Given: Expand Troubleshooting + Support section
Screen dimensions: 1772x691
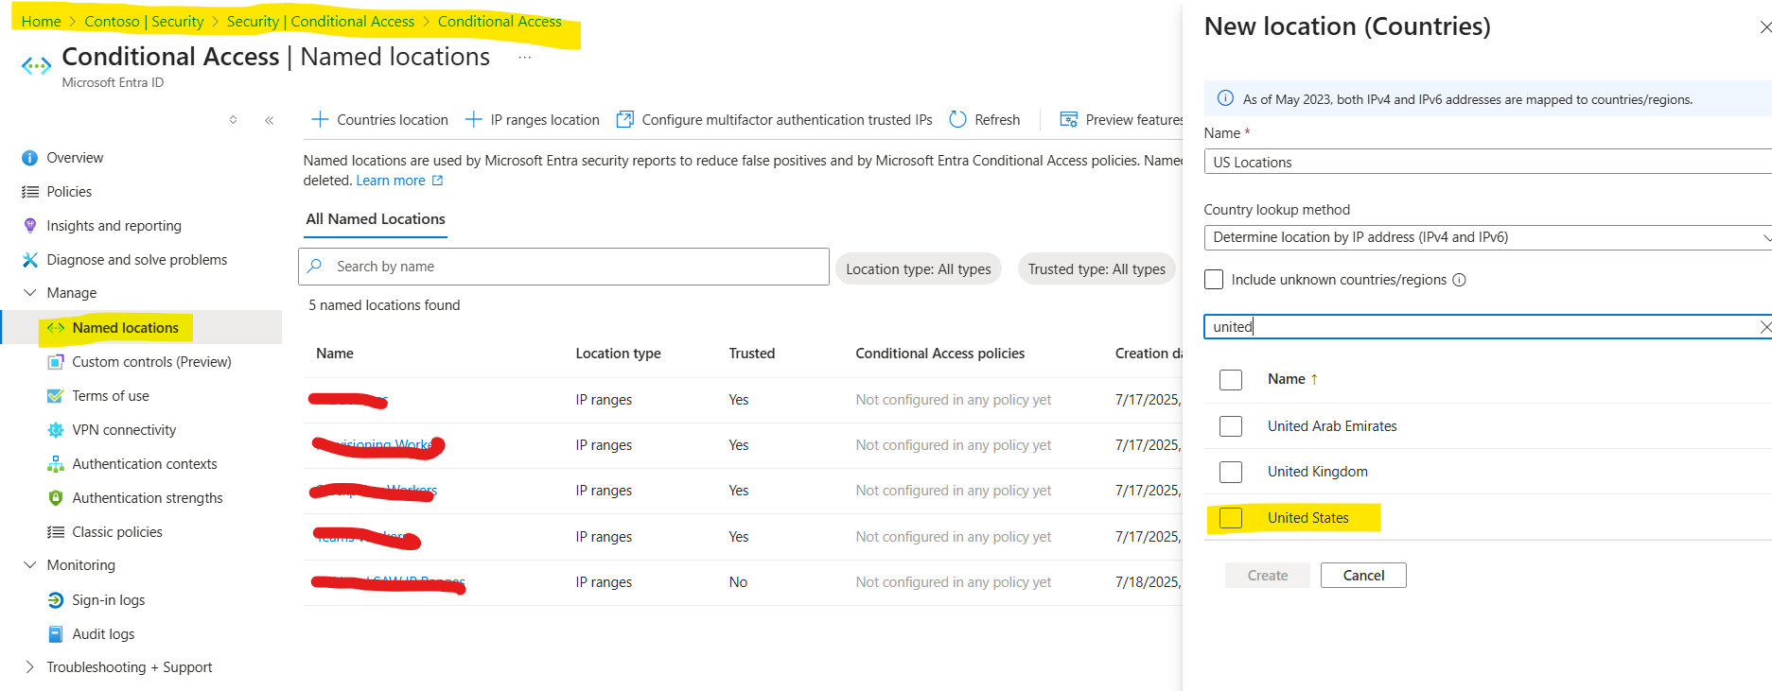Looking at the screenshot, I should pos(30,667).
